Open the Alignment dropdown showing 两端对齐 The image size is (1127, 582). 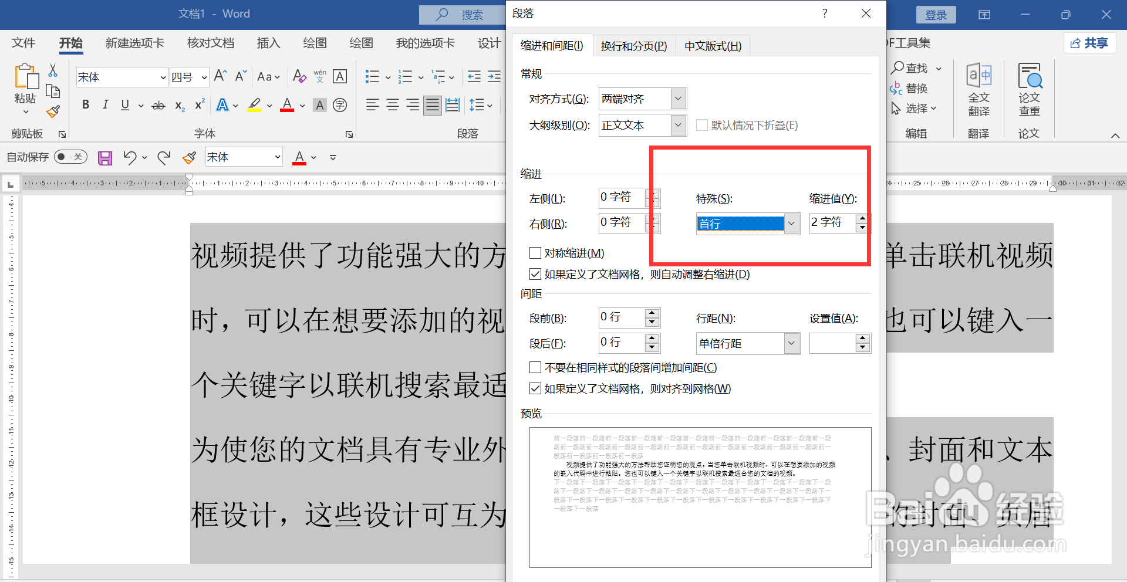[643, 99]
